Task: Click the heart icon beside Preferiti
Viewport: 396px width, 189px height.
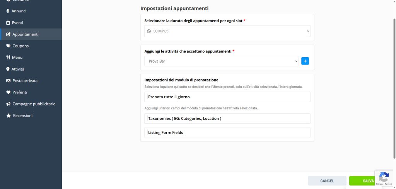Action: (x=9, y=92)
